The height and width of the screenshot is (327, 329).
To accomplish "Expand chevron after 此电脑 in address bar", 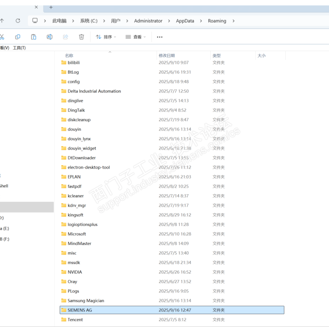I will [x=73, y=21].
